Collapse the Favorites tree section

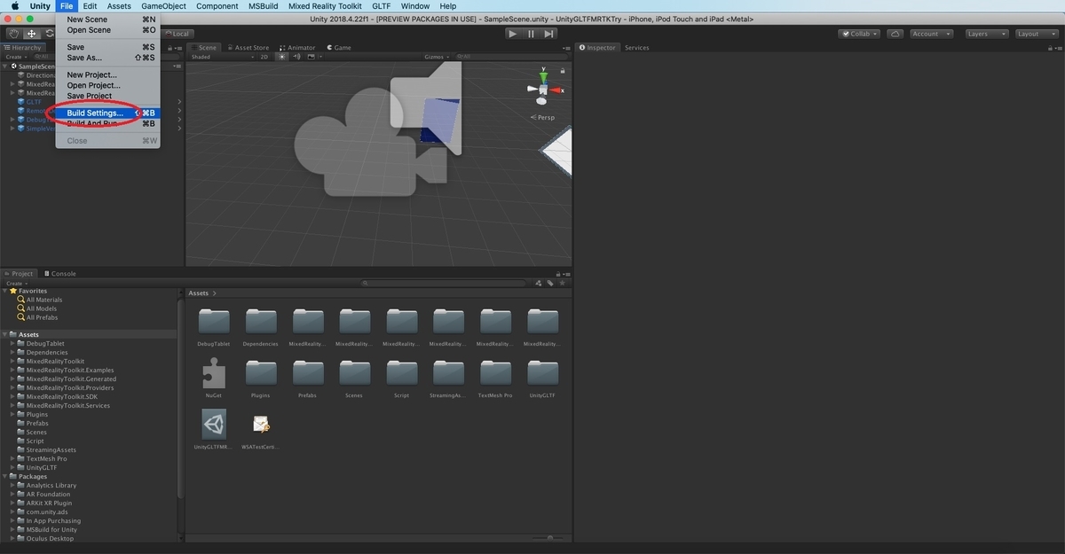pyautogui.click(x=5, y=291)
